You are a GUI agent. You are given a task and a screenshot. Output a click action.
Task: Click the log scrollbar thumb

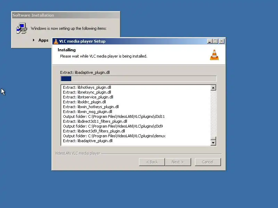pos(213,138)
